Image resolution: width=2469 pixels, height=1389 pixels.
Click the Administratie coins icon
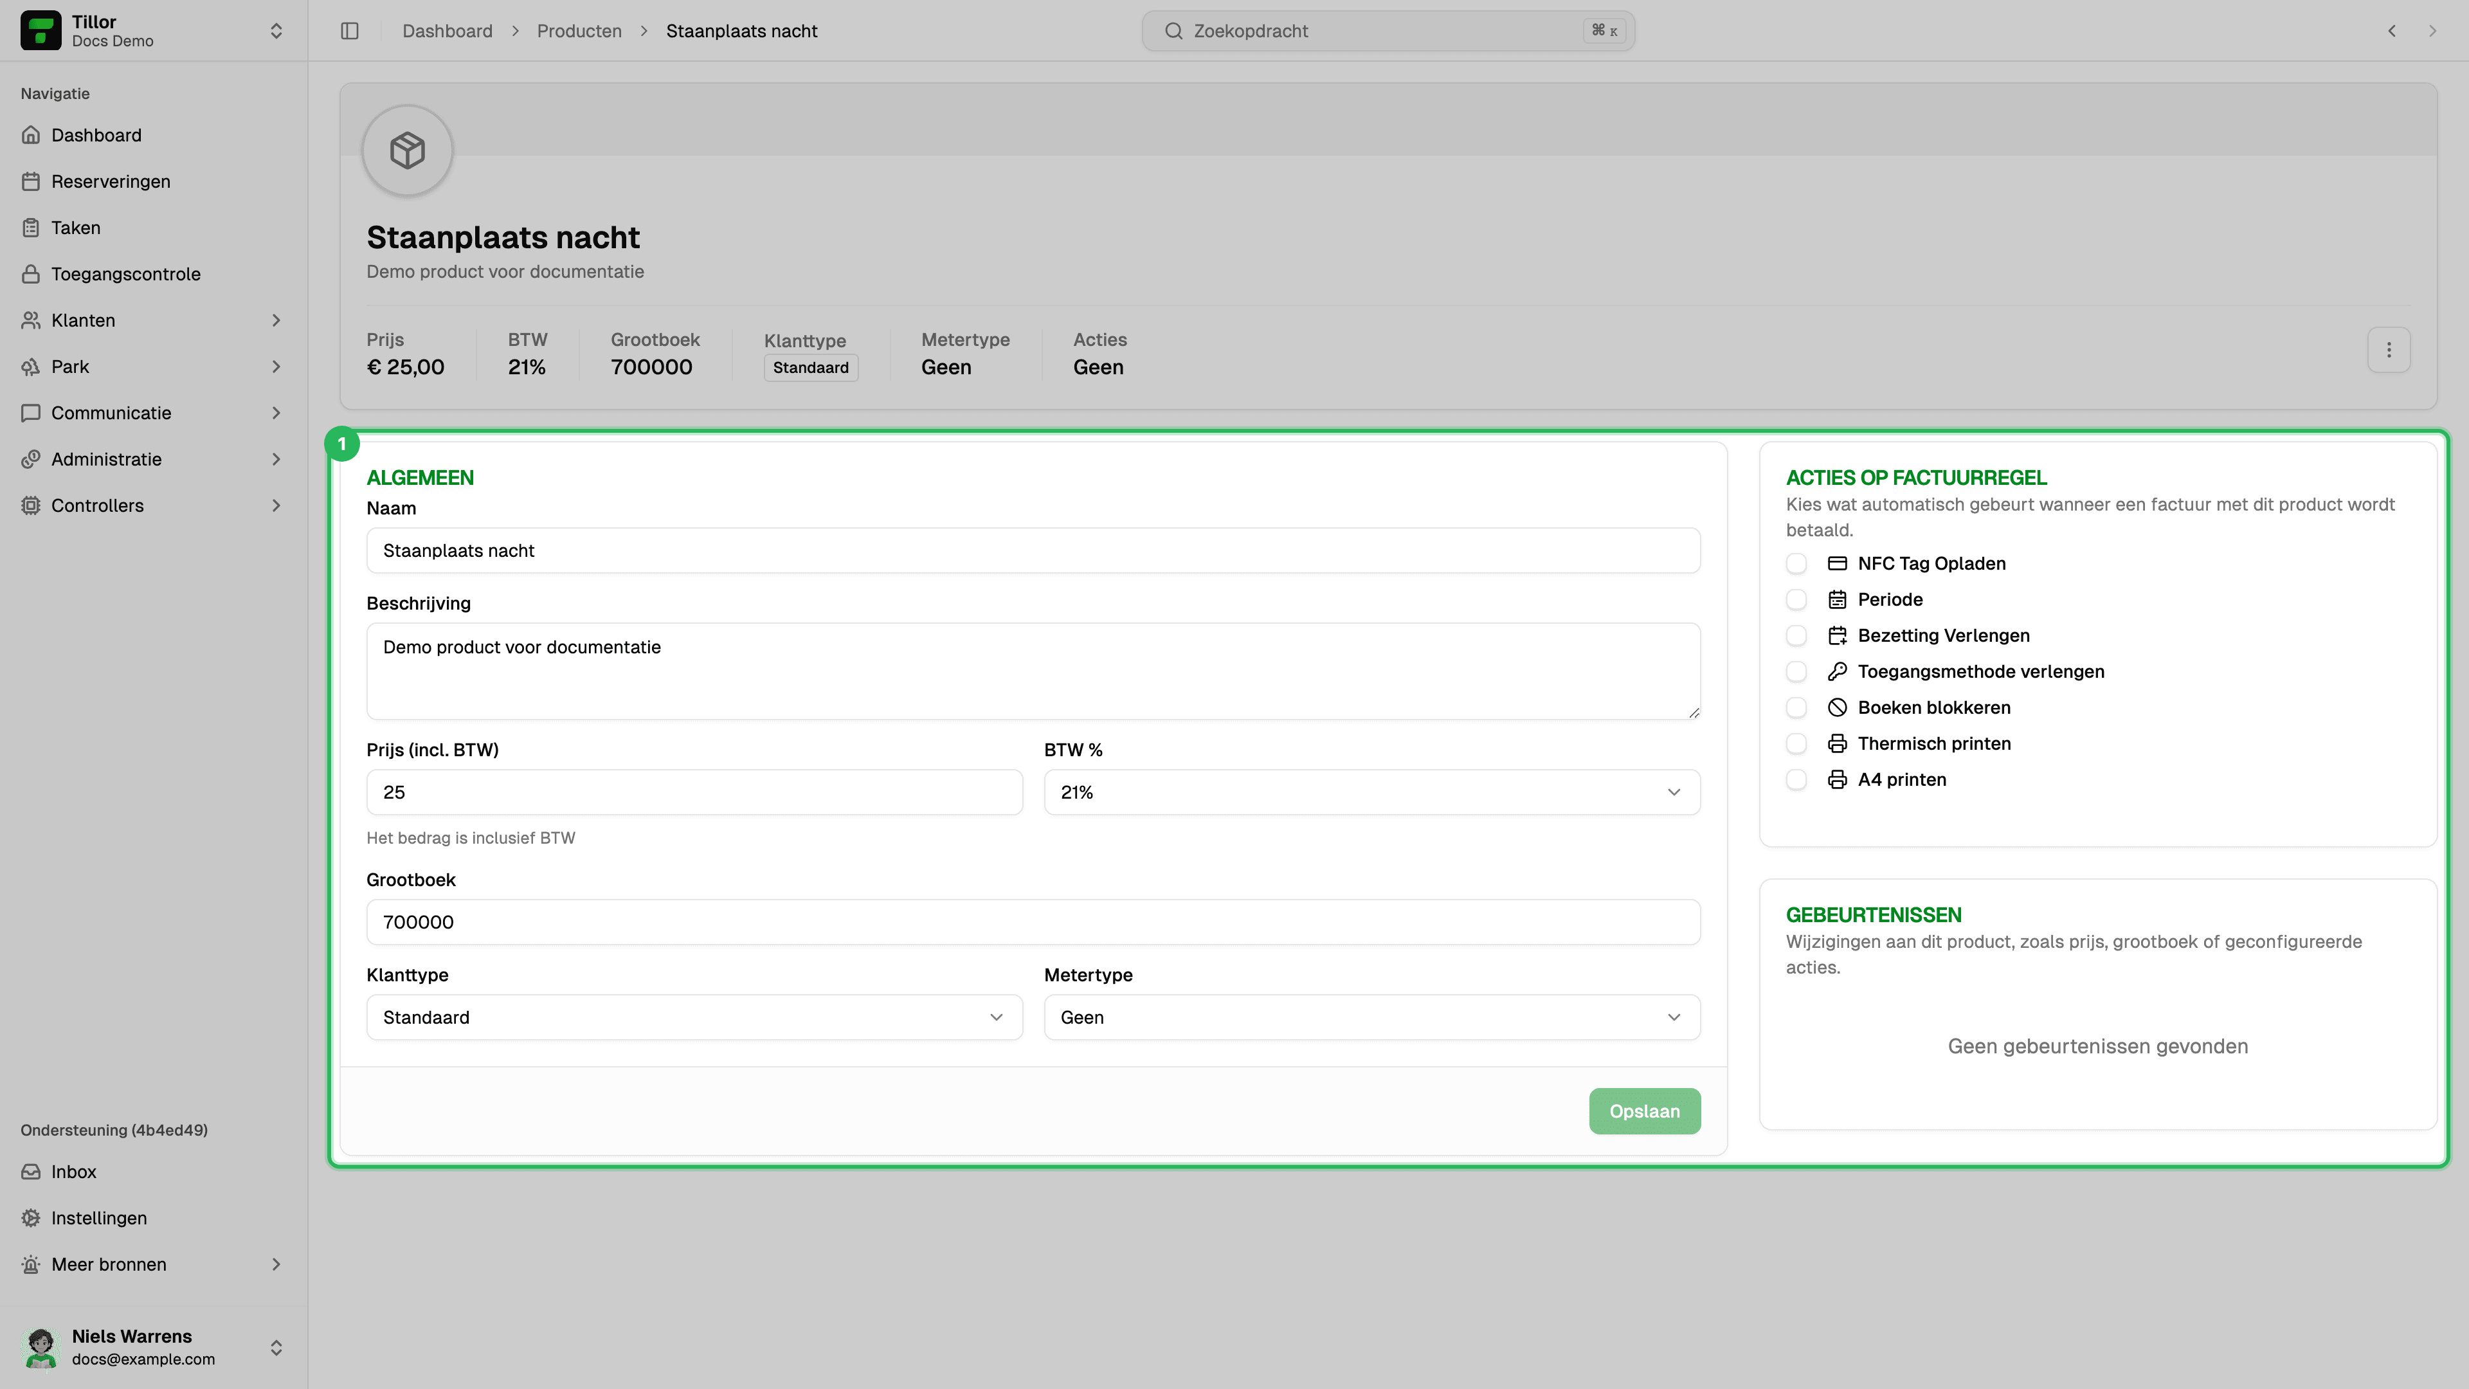[31, 459]
